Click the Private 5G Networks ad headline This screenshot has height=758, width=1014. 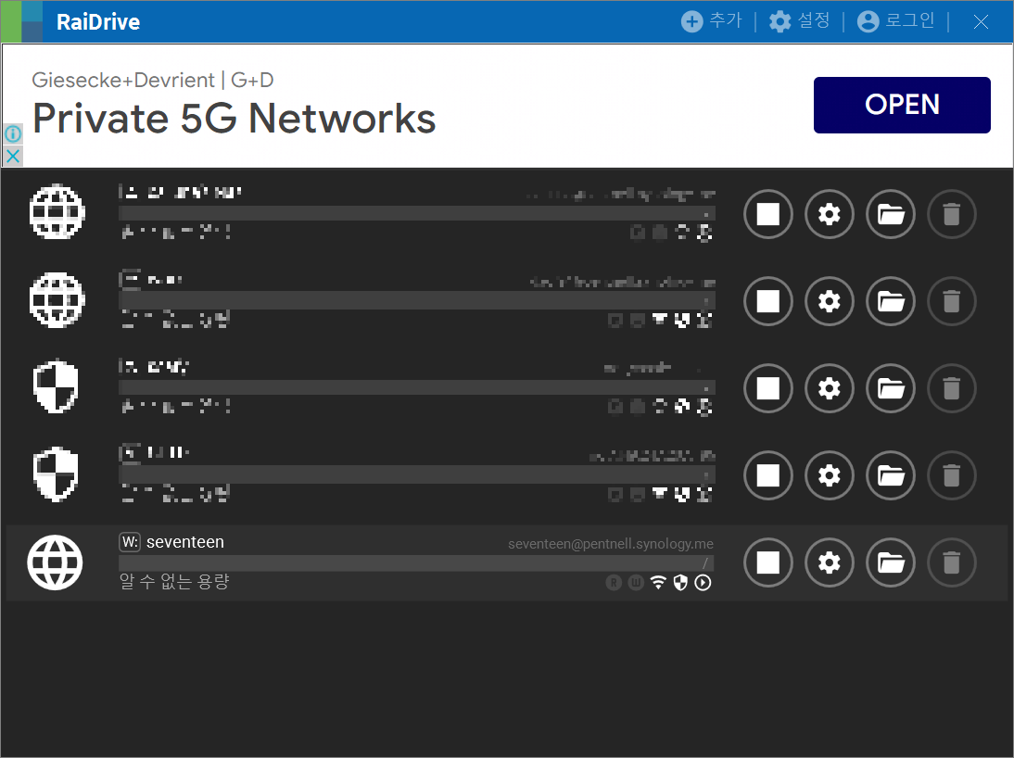coord(234,119)
